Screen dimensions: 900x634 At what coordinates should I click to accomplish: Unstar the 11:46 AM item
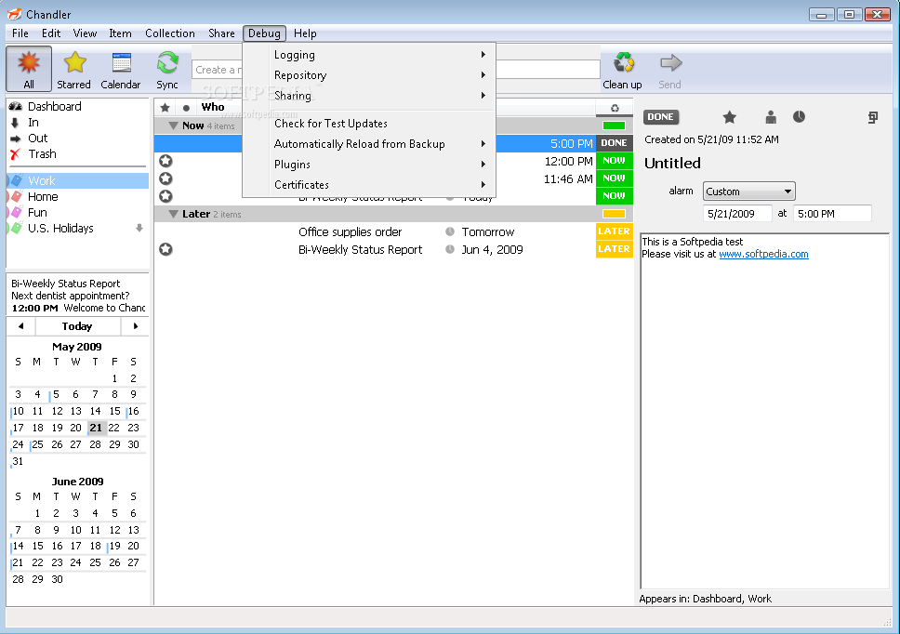(x=165, y=179)
